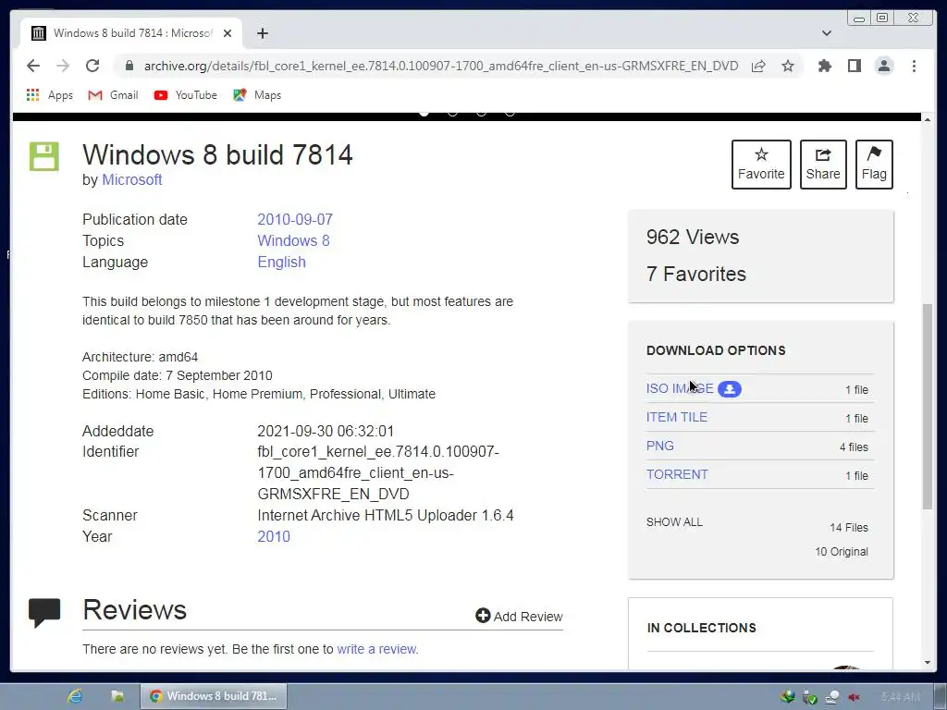
Task: Follow the 'write a review' link
Action: (x=376, y=649)
